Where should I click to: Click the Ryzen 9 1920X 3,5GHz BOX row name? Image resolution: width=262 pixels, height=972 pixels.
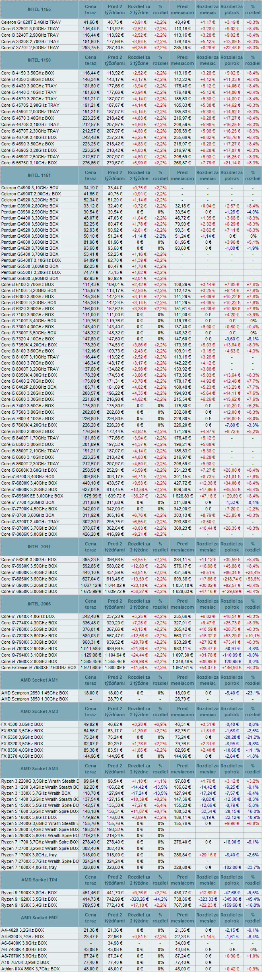point(29,899)
